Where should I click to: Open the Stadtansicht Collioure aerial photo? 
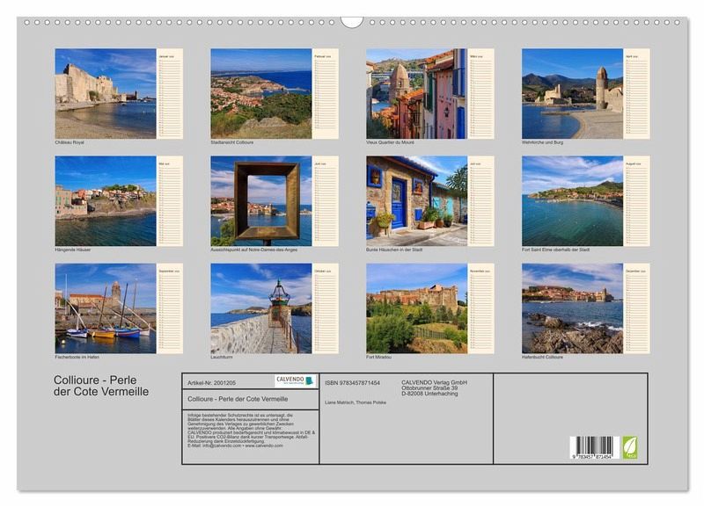point(260,93)
